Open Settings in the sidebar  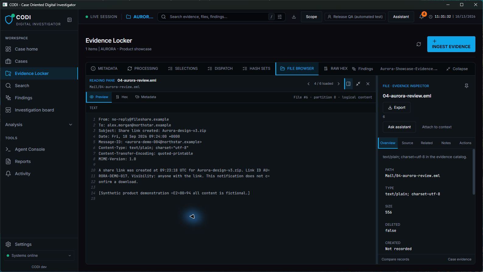point(39,244)
